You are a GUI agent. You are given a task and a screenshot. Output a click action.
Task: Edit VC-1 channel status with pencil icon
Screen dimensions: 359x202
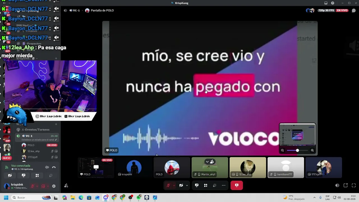pos(56,140)
